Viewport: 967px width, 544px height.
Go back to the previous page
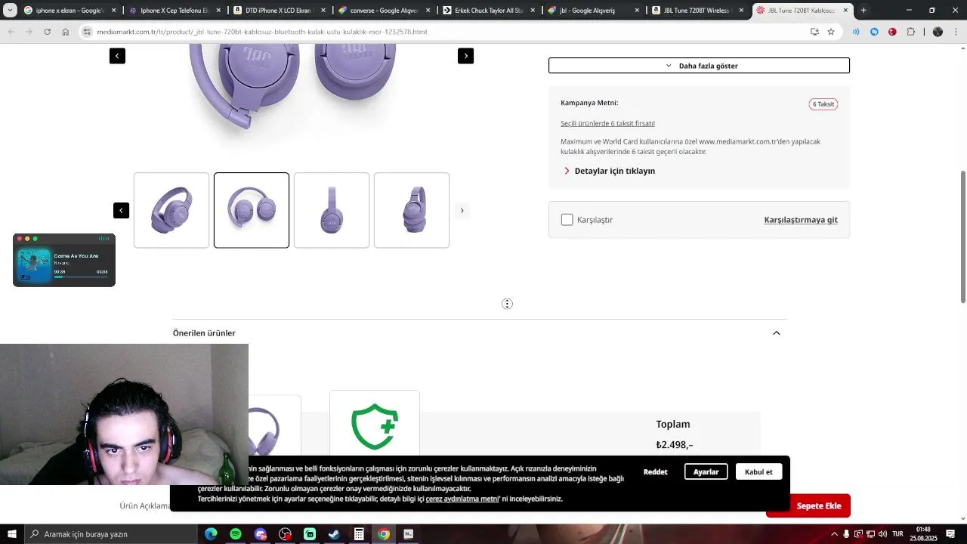pyautogui.click(x=11, y=32)
